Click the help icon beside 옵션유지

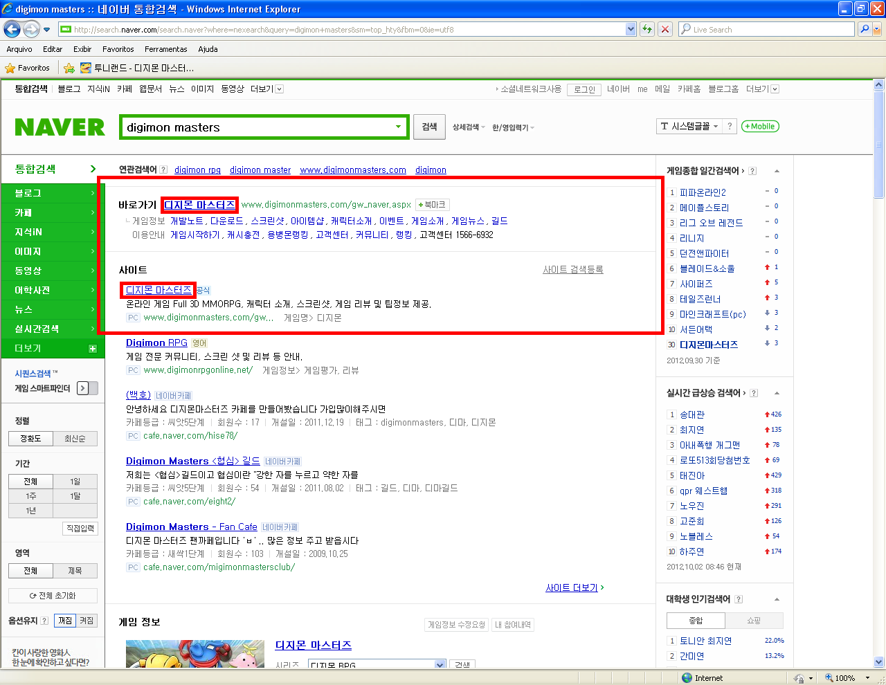point(44,621)
